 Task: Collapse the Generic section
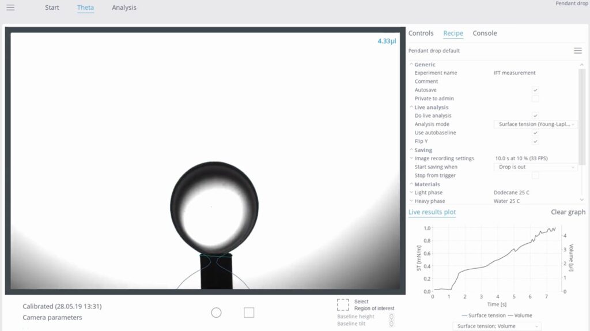tap(411, 65)
